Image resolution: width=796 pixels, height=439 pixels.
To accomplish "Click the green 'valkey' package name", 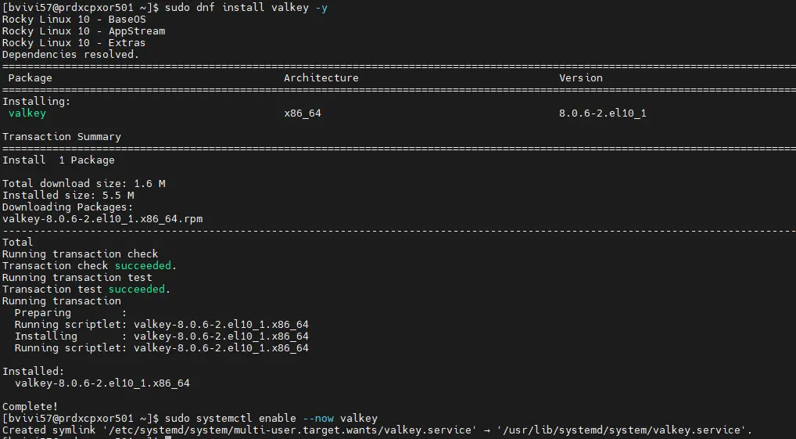I will (x=27, y=113).
